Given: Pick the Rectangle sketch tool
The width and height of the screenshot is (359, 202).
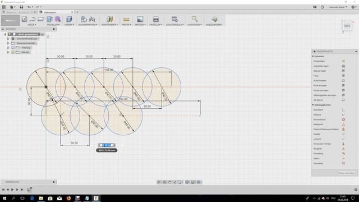Looking at the screenshot, I should pyautogui.click(x=40, y=19).
